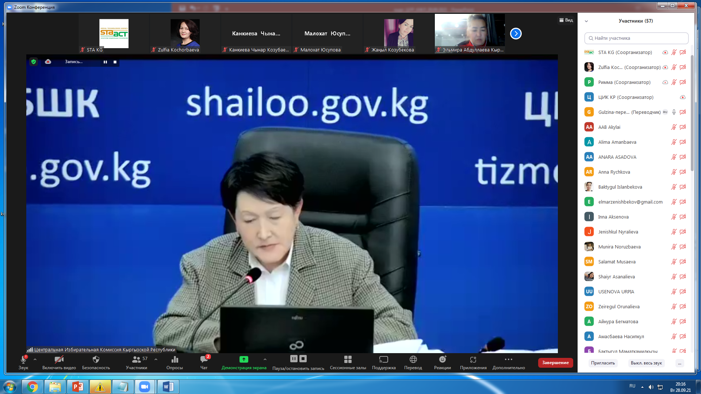Toggle microphone mute (Звук)
The width and height of the screenshot is (701, 394).
tap(23, 360)
